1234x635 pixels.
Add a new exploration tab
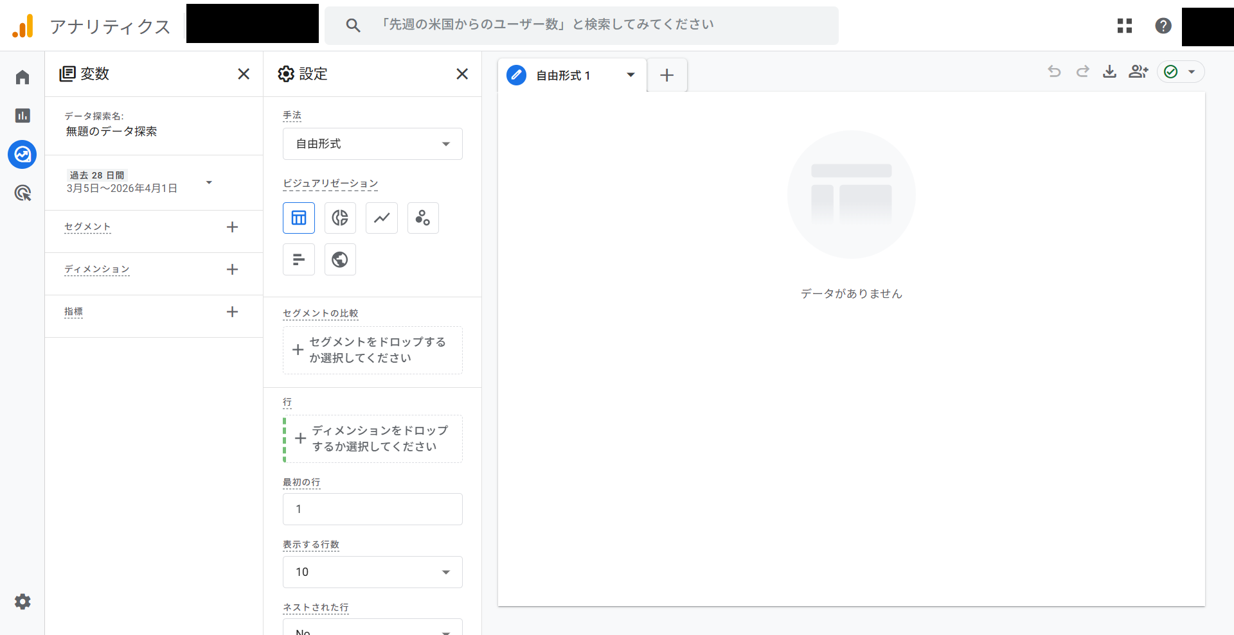point(667,75)
